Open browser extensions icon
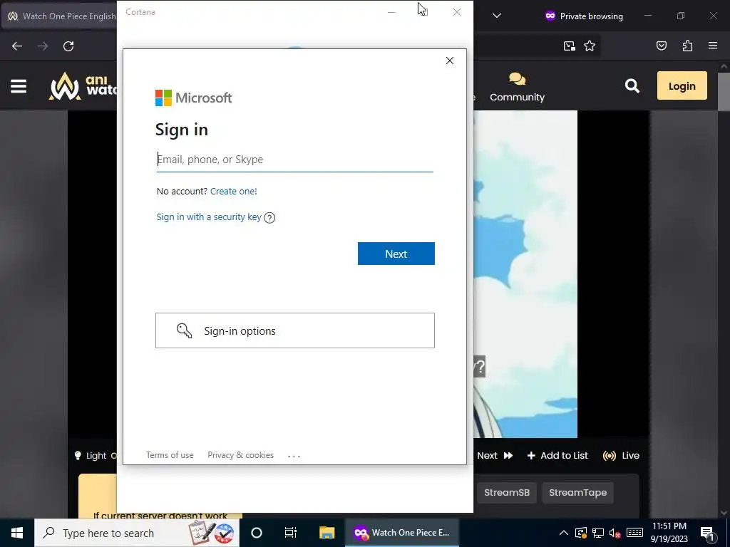This screenshot has height=547, width=730. [687, 46]
